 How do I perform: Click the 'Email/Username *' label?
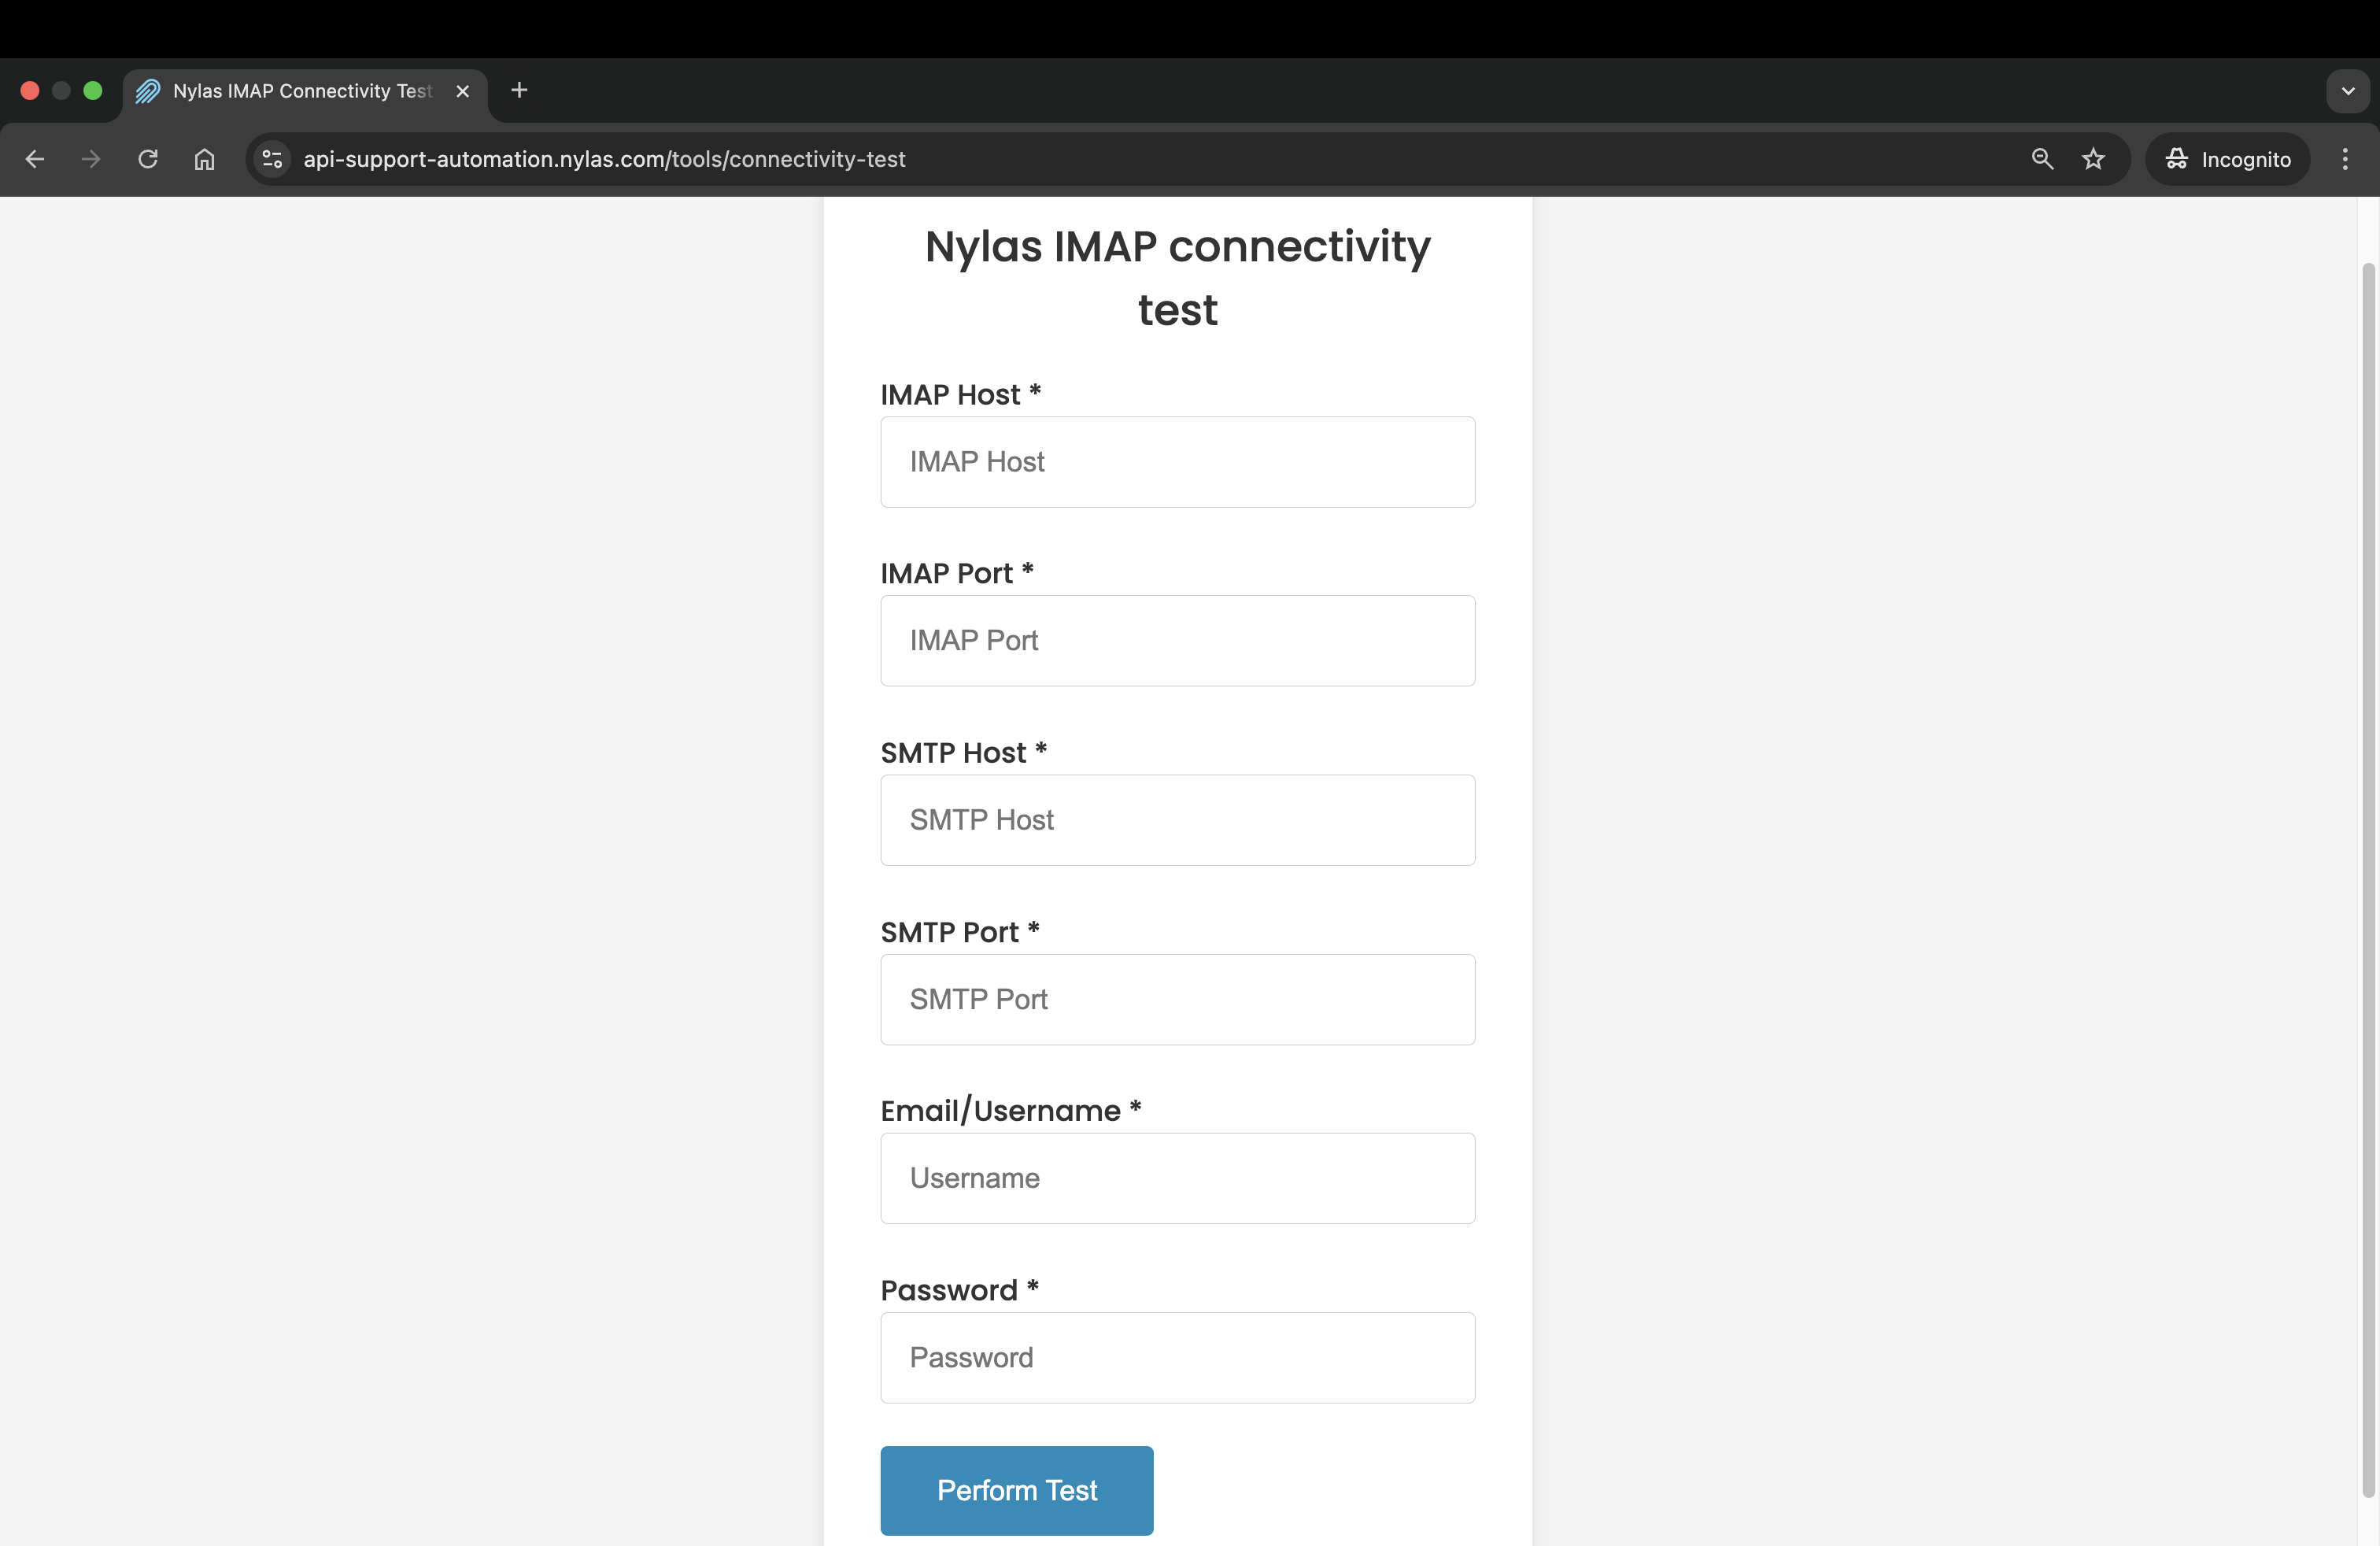pyautogui.click(x=1011, y=1110)
